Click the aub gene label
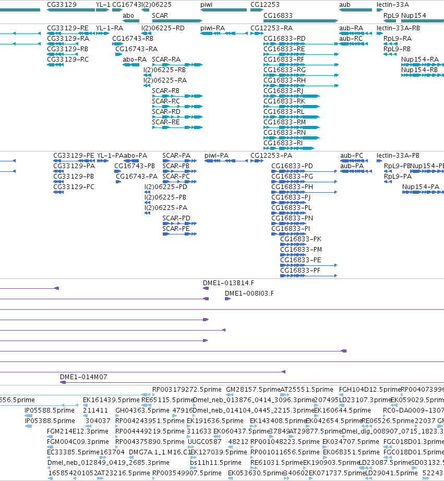 point(345,5)
